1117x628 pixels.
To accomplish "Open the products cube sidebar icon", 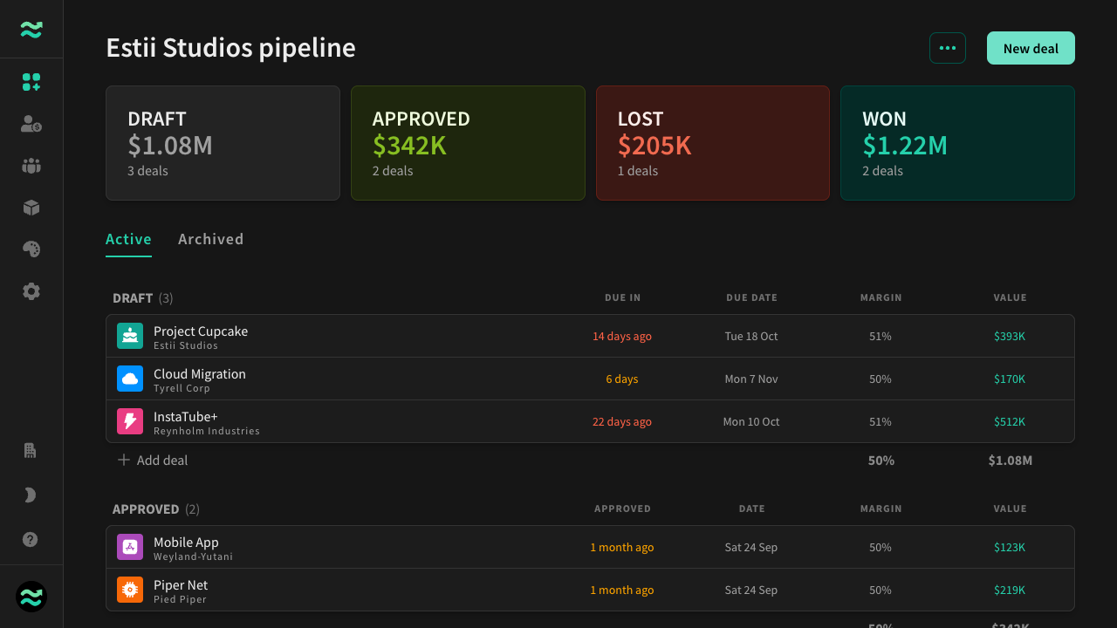I will tap(31, 208).
